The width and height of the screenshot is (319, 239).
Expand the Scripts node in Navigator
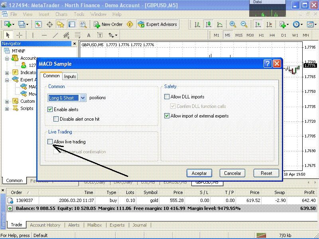[x=7, y=109]
